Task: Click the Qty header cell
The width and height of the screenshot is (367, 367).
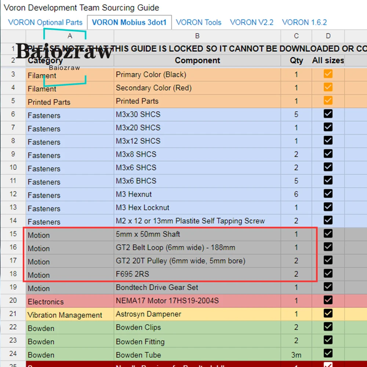Action: (296, 61)
